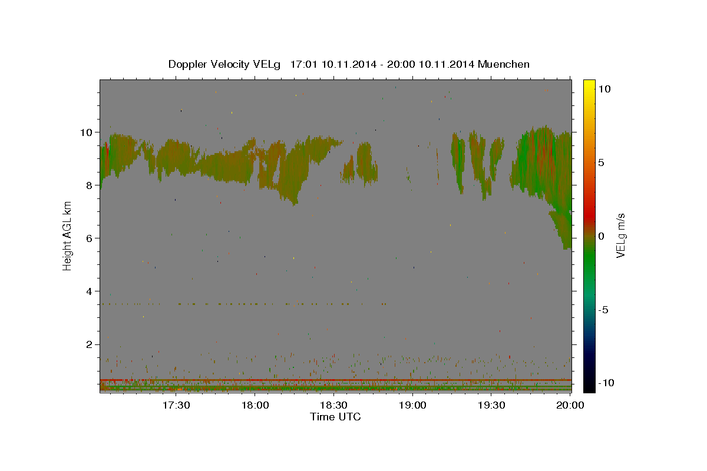Click the 'Height AGL km' axis label
The height and width of the screenshot is (471, 707).
68,237
